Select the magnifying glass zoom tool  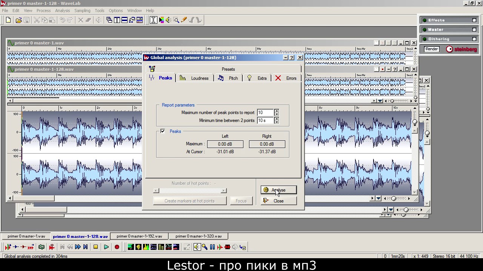point(176,20)
